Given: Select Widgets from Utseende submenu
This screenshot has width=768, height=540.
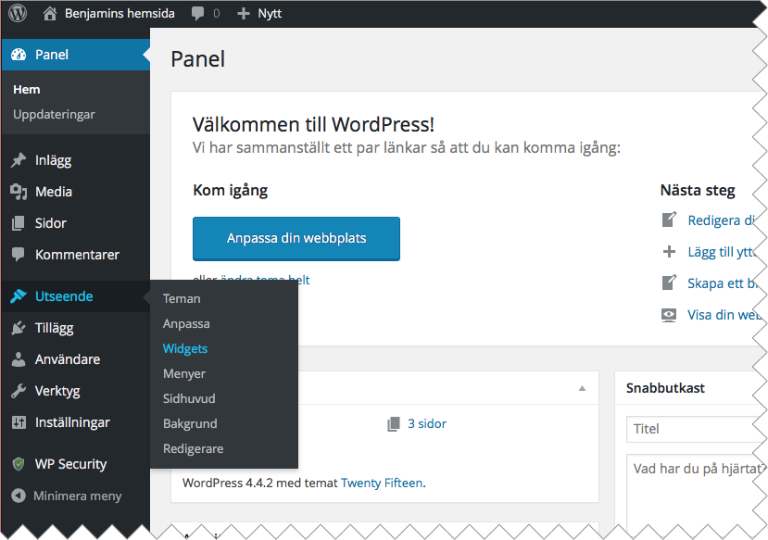Looking at the screenshot, I should click(x=185, y=349).
